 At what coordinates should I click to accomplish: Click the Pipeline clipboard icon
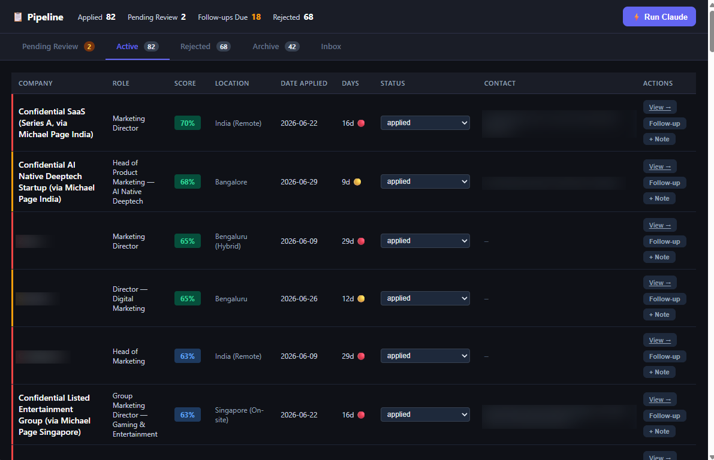point(18,17)
